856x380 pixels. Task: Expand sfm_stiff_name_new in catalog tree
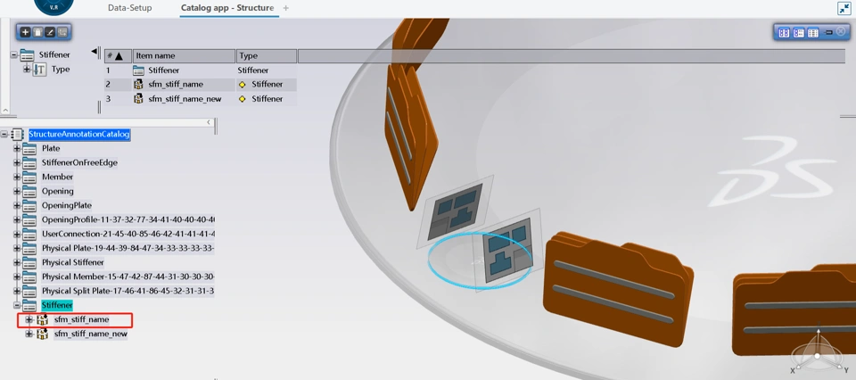coord(29,334)
